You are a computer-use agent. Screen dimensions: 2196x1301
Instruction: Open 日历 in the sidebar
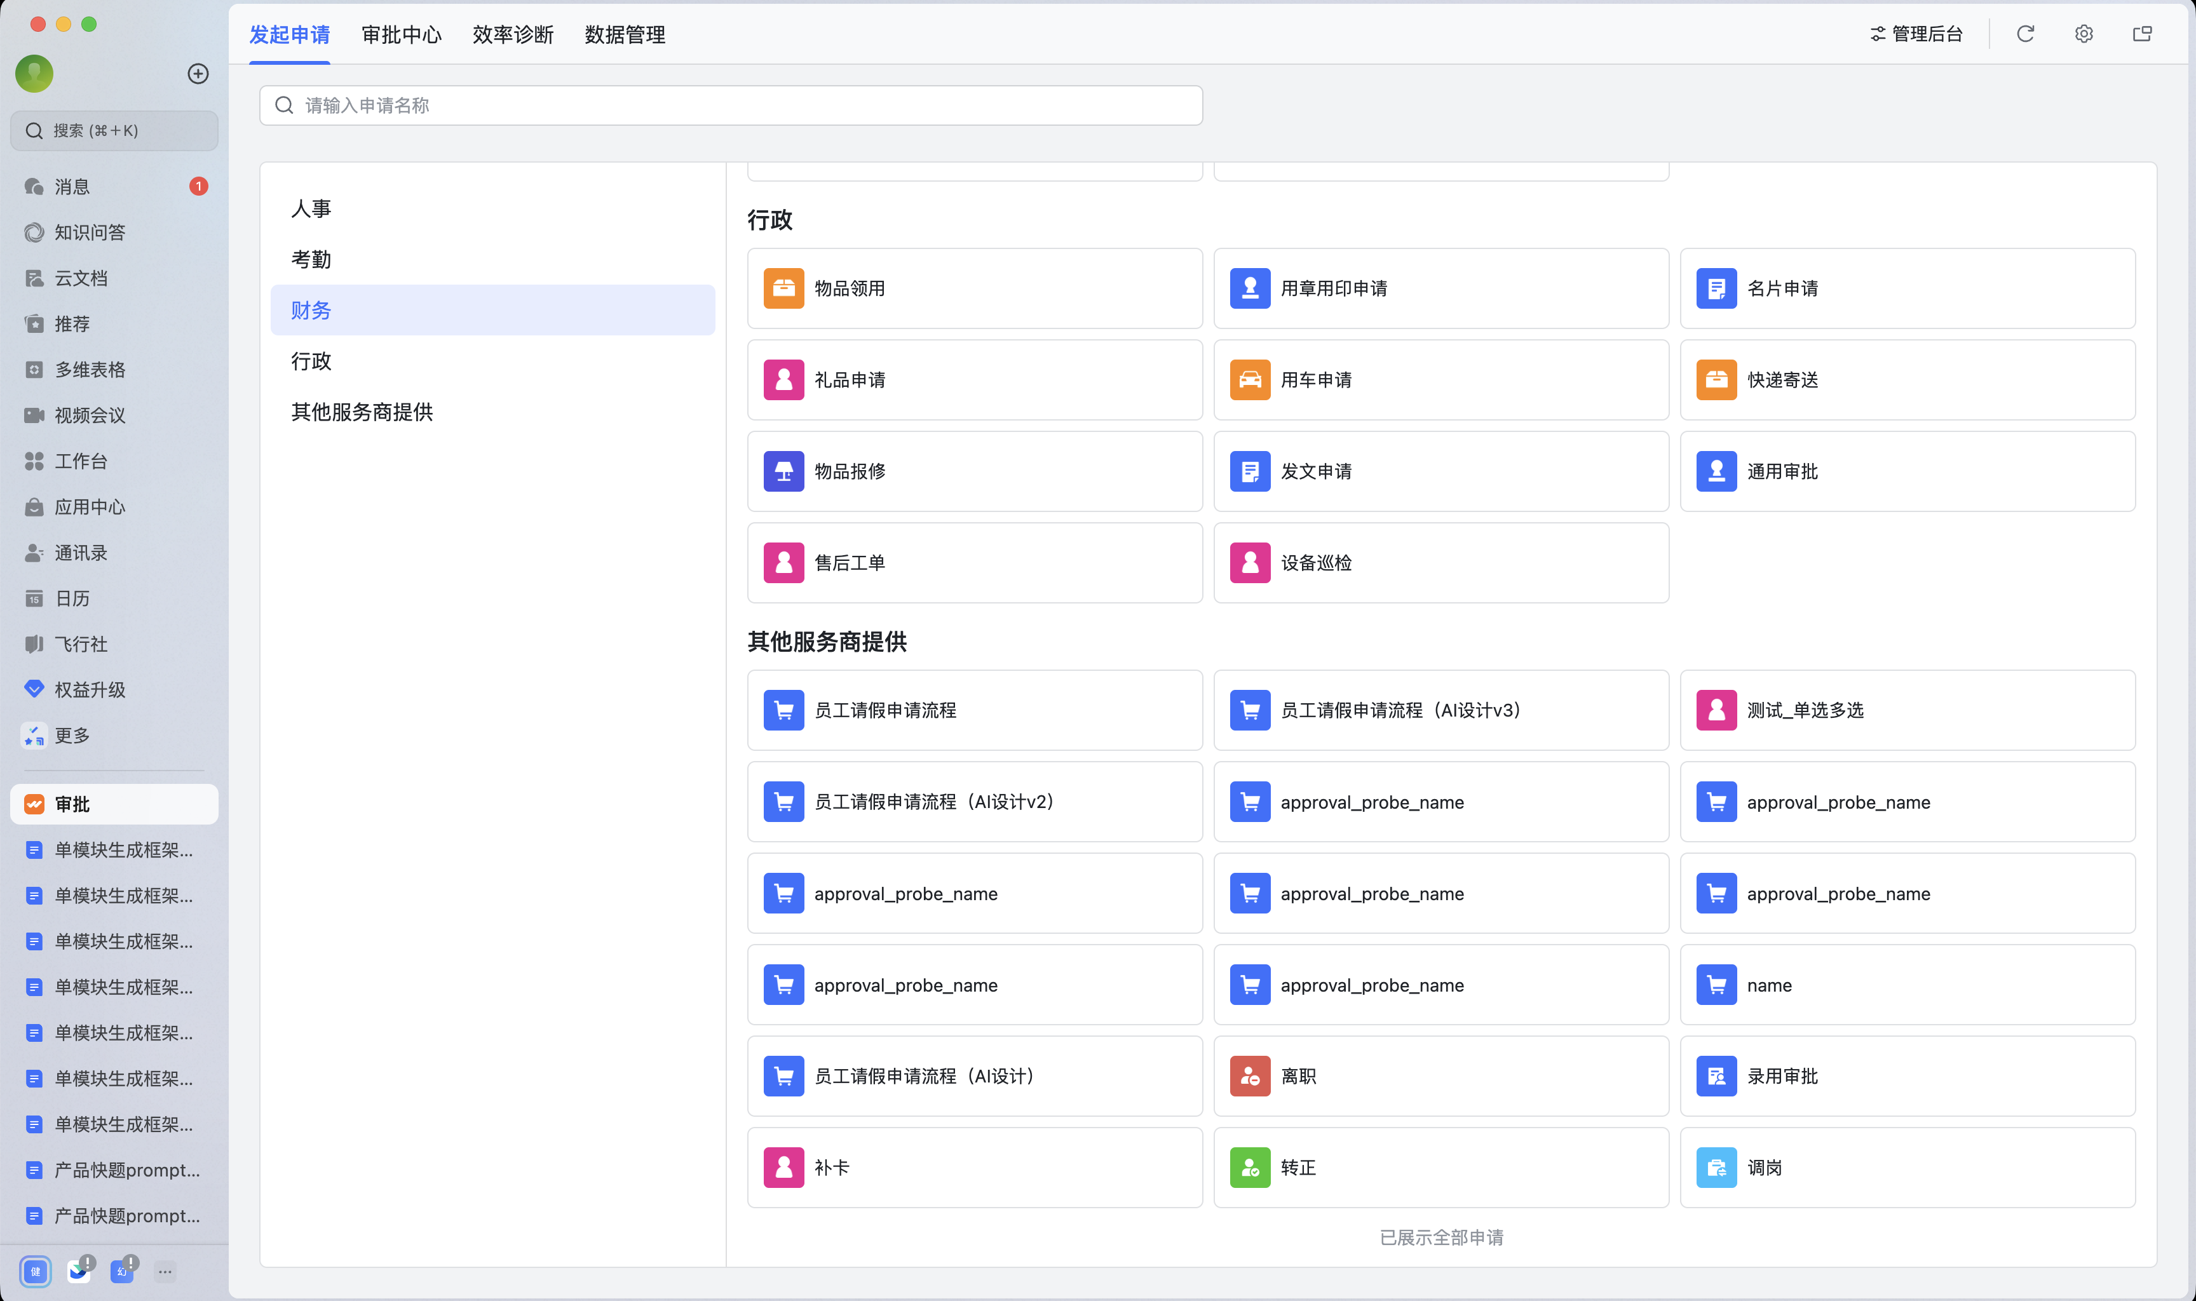(114, 599)
